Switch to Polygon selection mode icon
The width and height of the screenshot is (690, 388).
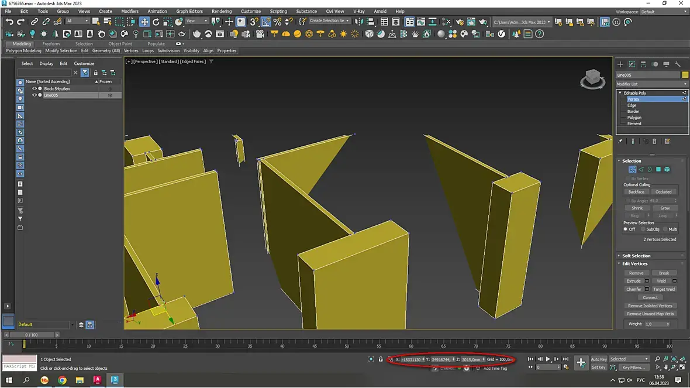pos(658,170)
